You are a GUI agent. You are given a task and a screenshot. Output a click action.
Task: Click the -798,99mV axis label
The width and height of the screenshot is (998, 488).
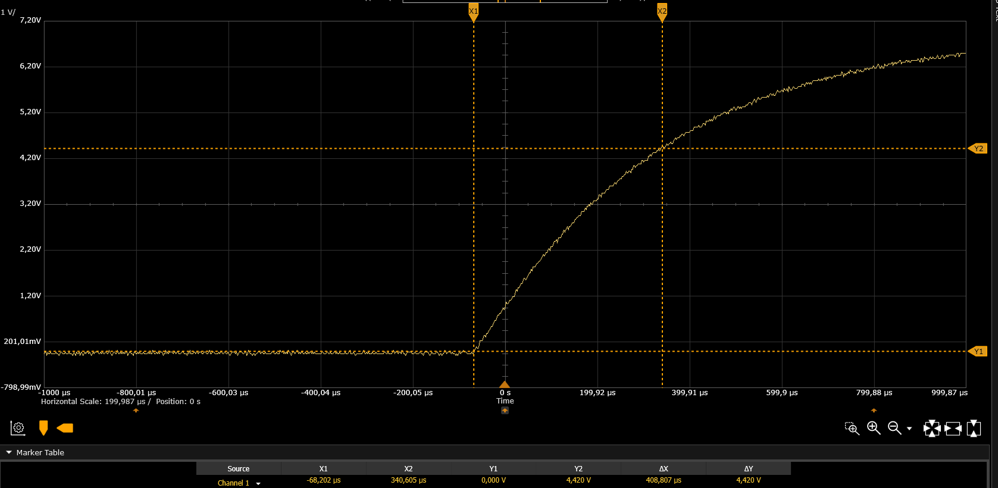[21, 387]
